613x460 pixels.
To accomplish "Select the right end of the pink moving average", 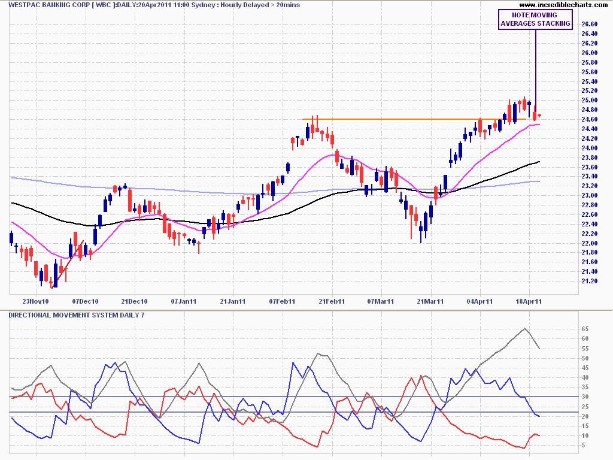I will tap(539, 125).
